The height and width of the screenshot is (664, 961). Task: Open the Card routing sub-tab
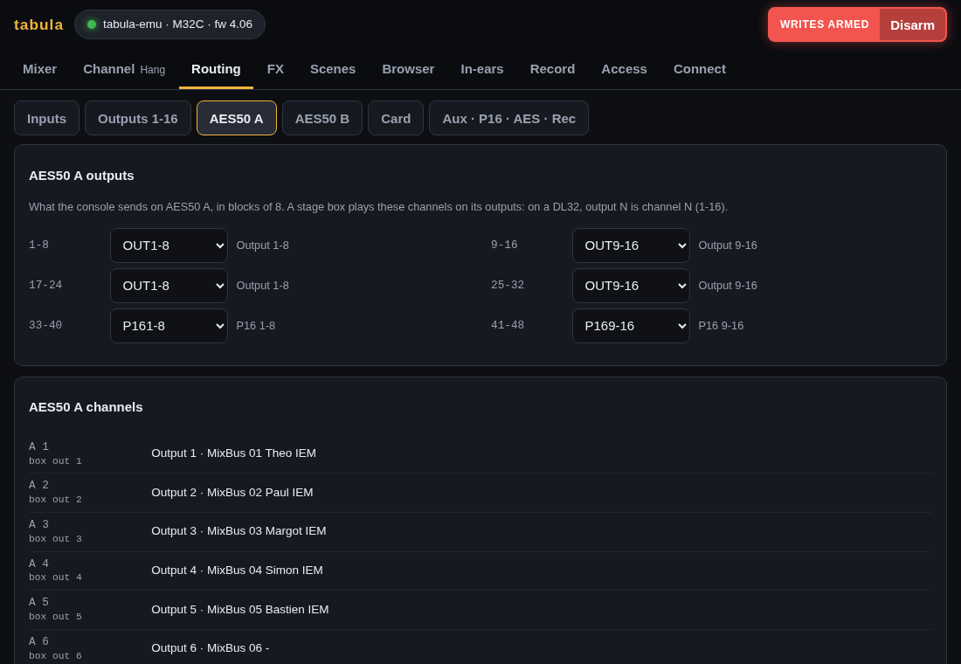click(396, 118)
